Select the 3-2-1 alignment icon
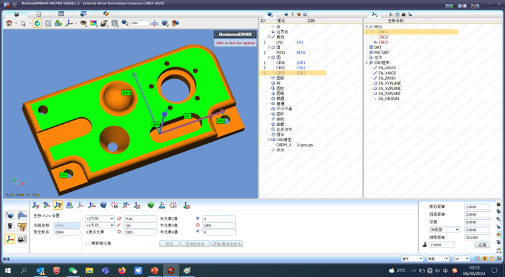This screenshot has width=505, height=277. coord(58,206)
